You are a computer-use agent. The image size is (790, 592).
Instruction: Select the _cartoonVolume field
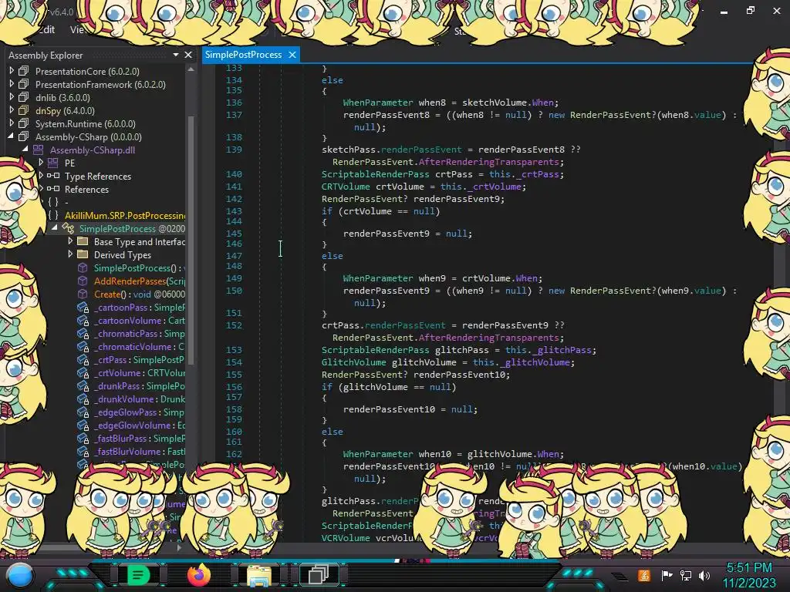click(139, 320)
